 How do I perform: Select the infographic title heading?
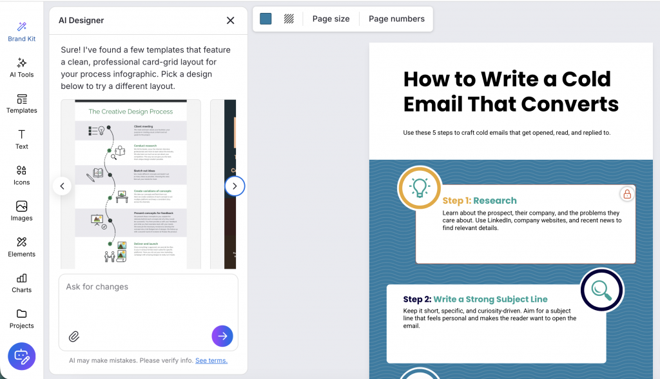pos(510,92)
